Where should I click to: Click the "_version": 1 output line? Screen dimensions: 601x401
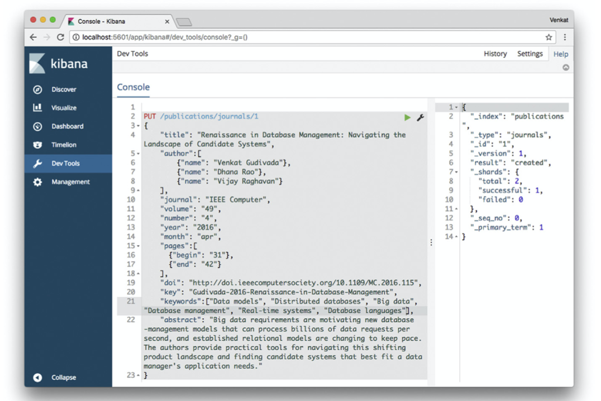tap(498, 154)
